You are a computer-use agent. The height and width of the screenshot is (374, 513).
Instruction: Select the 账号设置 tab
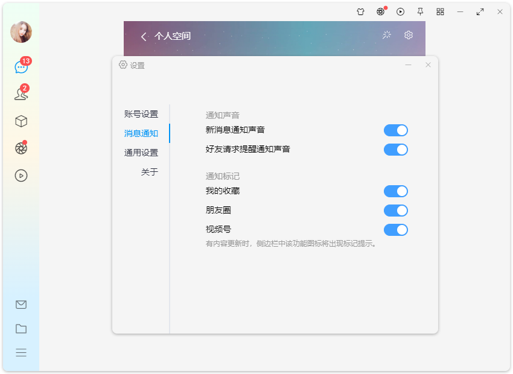coord(141,114)
